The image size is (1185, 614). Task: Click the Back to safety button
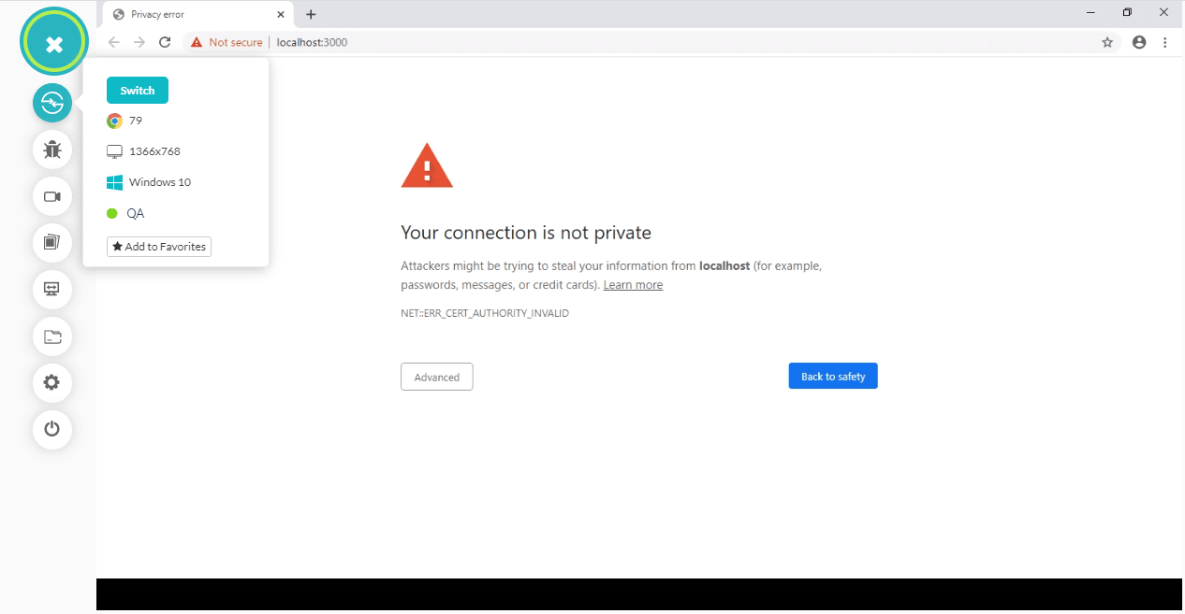[832, 376]
